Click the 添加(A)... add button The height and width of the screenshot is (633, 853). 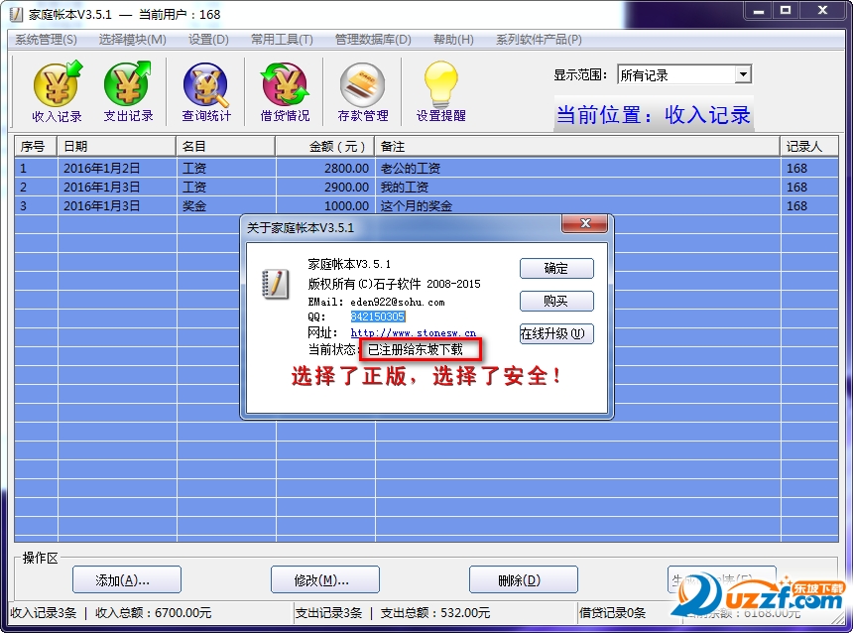tap(127, 579)
